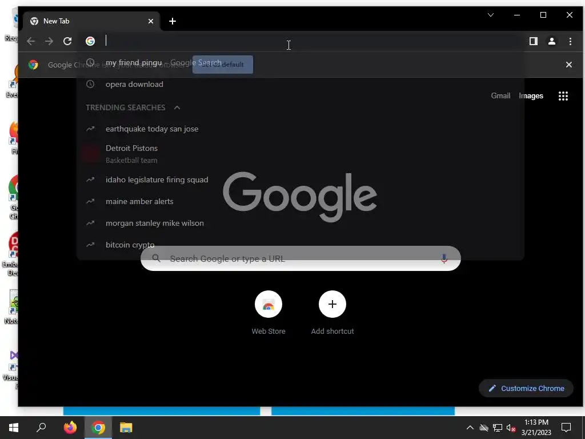
Task: Click the Customize Chrome button
Action: (x=526, y=388)
